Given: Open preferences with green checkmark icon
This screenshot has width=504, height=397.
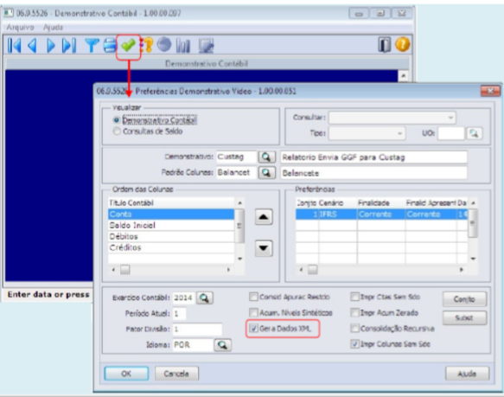Looking at the screenshot, I should [128, 45].
